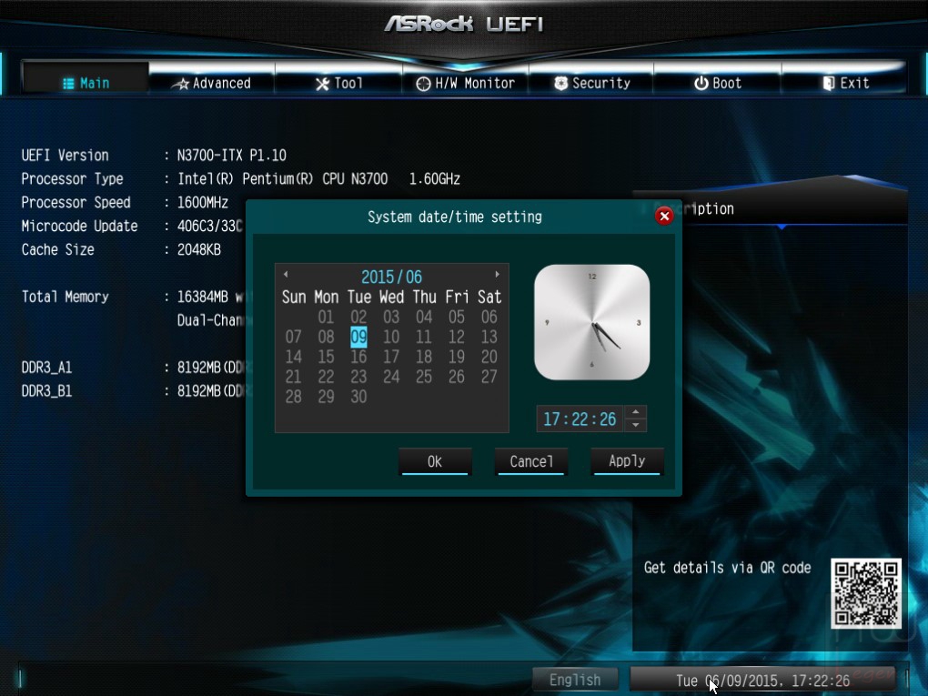Pick day 27 in calendar

coord(489,377)
